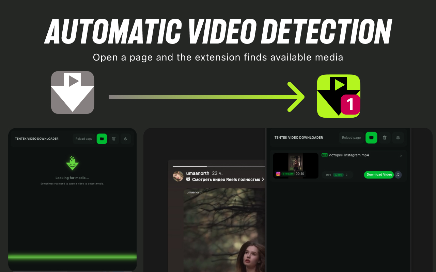Click the green folder icon in left panel
Image resolution: width=436 pixels, height=272 pixels.
pyautogui.click(x=102, y=139)
